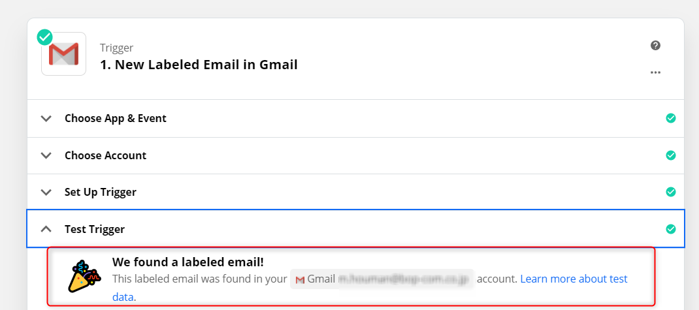Open the help question mark icon
The image size is (699, 310).
point(655,46)
